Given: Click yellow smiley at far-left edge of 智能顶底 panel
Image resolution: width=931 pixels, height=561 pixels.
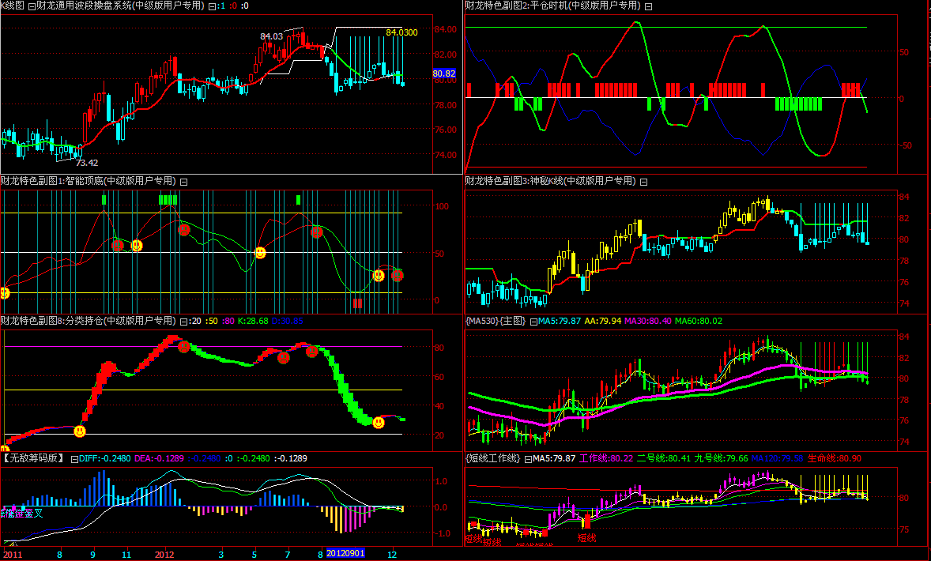Looking at the screenshot, I should [x=4, y=293].
